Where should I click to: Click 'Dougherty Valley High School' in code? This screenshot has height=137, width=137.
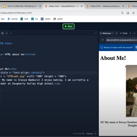tap(33, 84)
